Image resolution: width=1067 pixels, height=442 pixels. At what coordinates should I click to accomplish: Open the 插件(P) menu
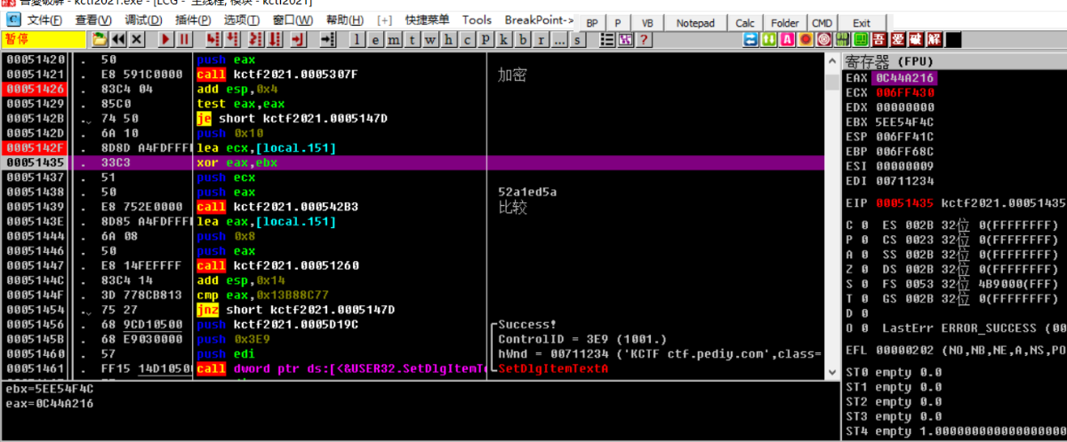pyautogui.click(x=193, y=20)
